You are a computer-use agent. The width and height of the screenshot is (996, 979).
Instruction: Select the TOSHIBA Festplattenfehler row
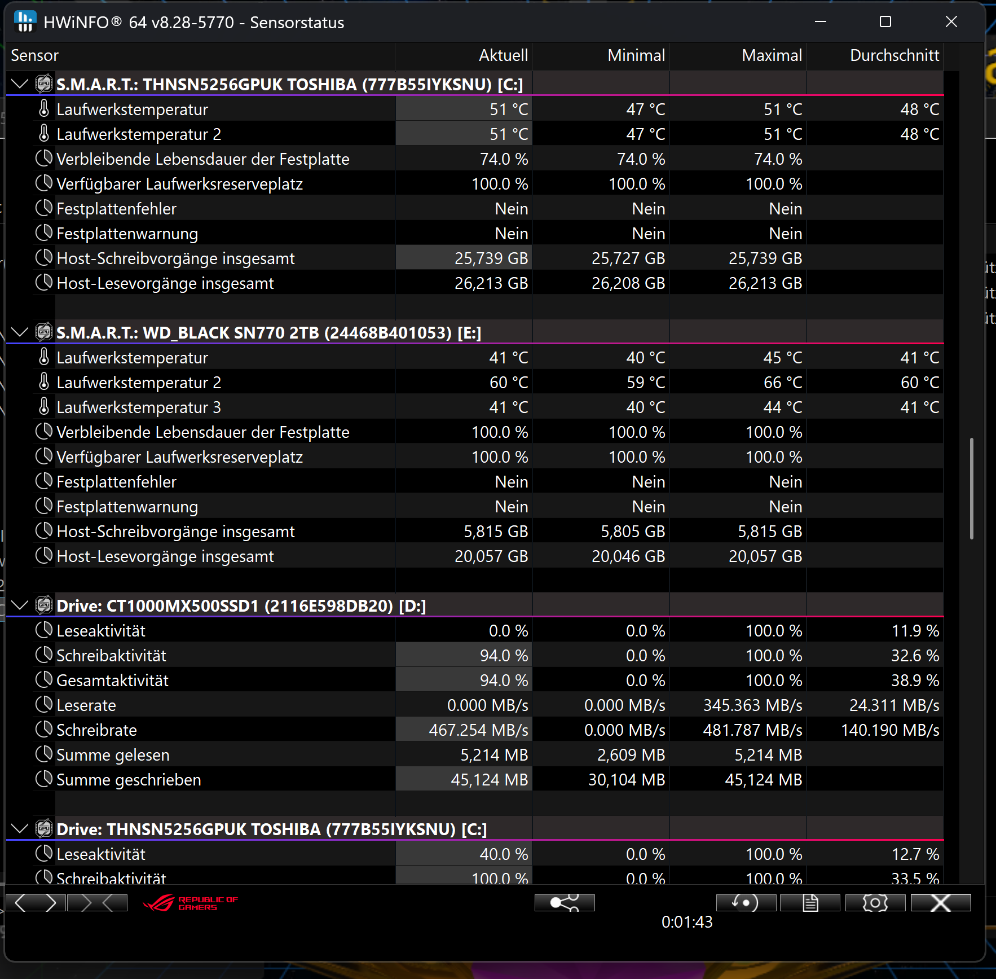coord(117,209)
